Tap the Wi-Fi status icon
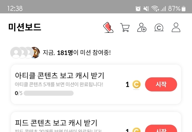 155,9
